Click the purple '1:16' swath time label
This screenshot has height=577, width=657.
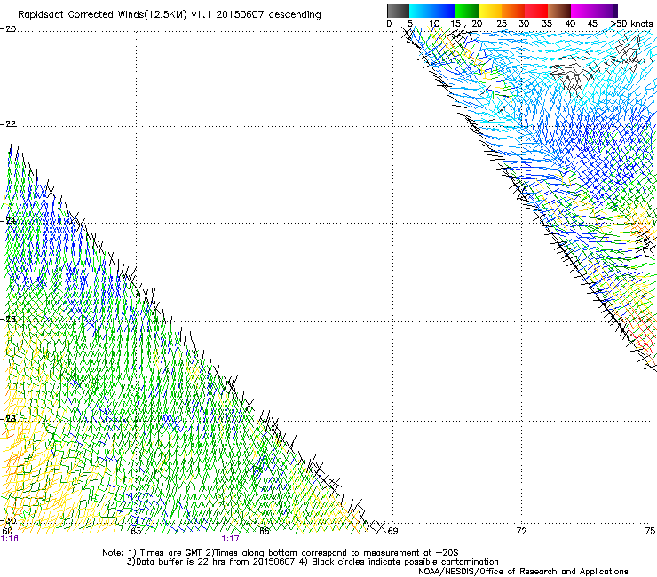pos(9,539)
